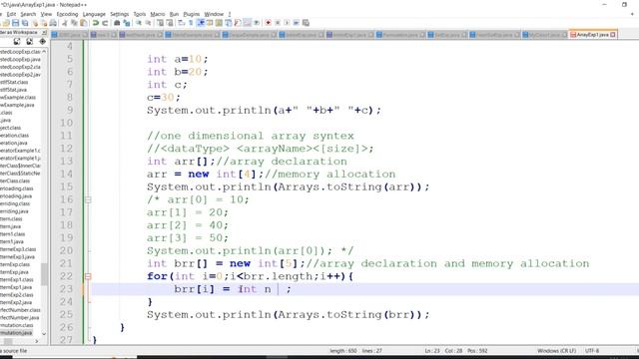
Task: Open the Window menu
Action: click(214, 14)
